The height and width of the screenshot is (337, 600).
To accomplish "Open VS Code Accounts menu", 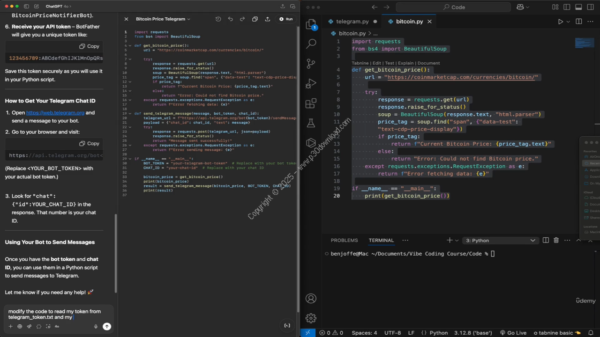I will 311,299.
